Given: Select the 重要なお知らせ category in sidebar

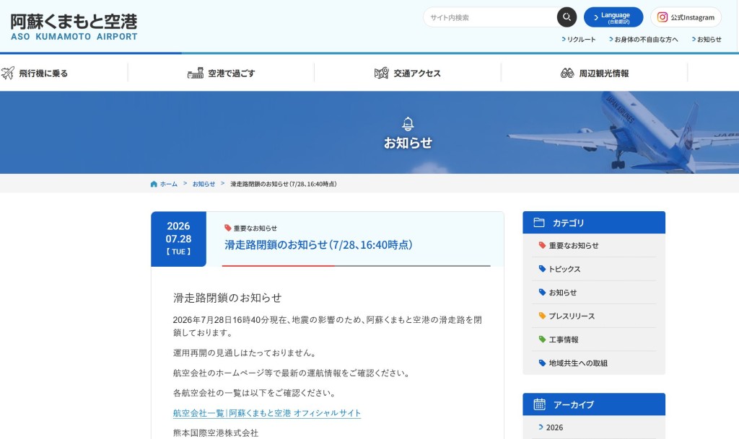Looking at the screenshot, I should coord(594,246).
